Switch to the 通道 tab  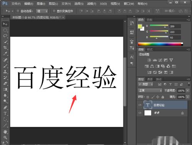click(150, 79)
